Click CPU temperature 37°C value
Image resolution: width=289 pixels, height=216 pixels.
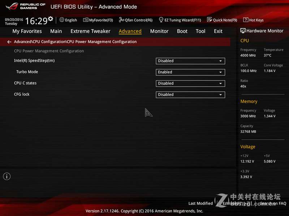click(267, 55)
